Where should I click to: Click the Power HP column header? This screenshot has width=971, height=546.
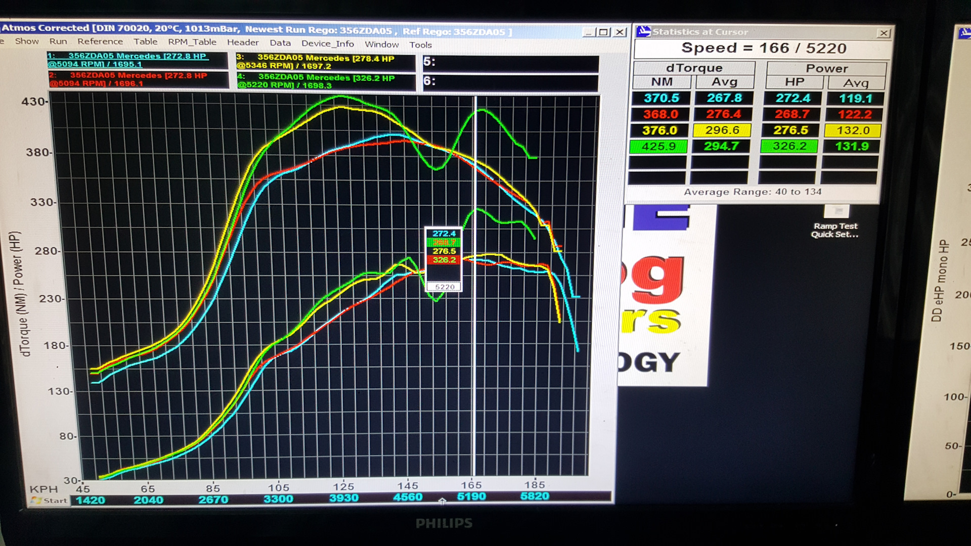pos(795,82)
